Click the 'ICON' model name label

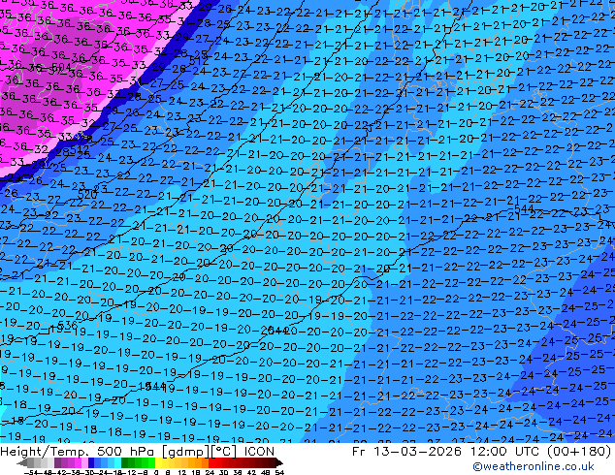(259, 451)
